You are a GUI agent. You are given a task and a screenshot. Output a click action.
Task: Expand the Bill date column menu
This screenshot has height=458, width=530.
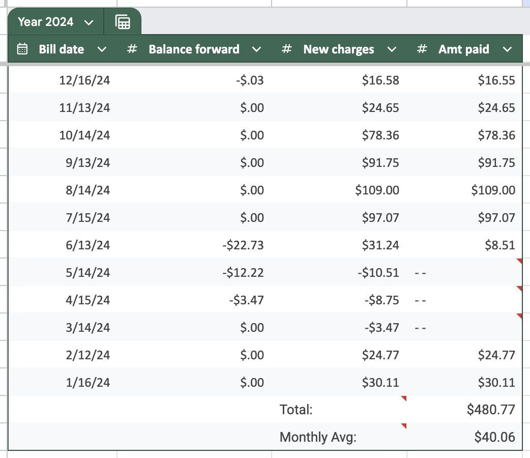click(x=102, y=49)
